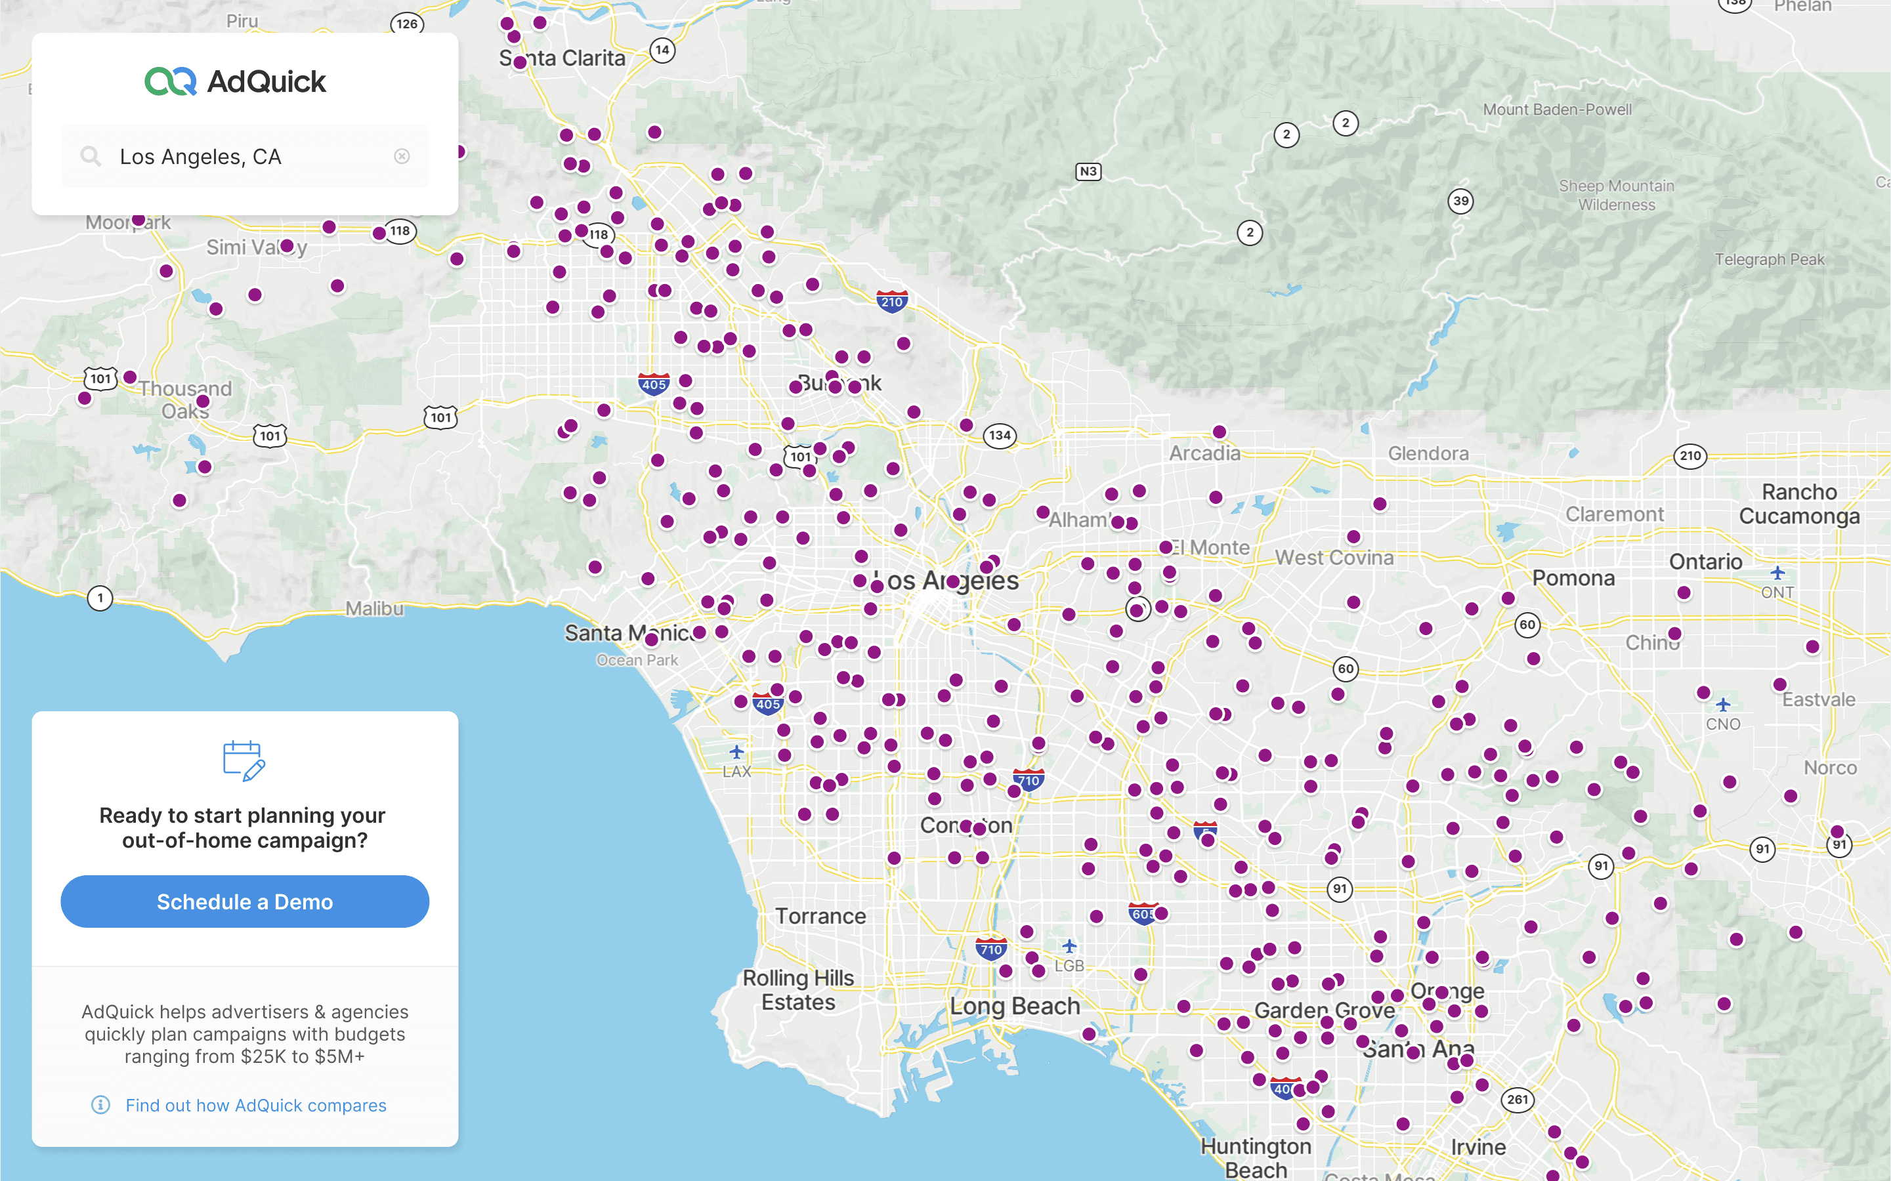Select the LGB airport plane icon
Viewport: 1891px width, 1181px height.
(1069, 947)
